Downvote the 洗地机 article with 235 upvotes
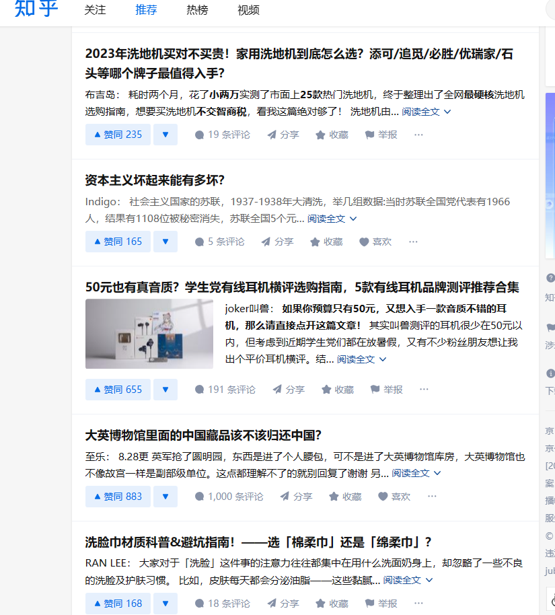555x615 pixels. (x=165, y=135)
